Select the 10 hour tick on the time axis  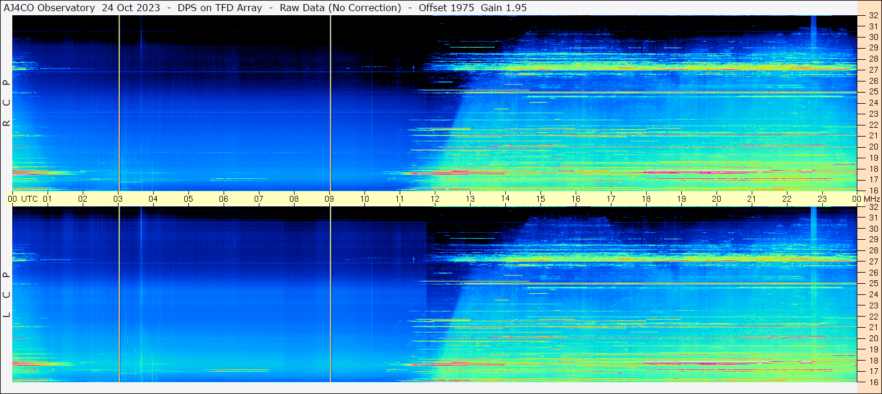pos(364,199)
